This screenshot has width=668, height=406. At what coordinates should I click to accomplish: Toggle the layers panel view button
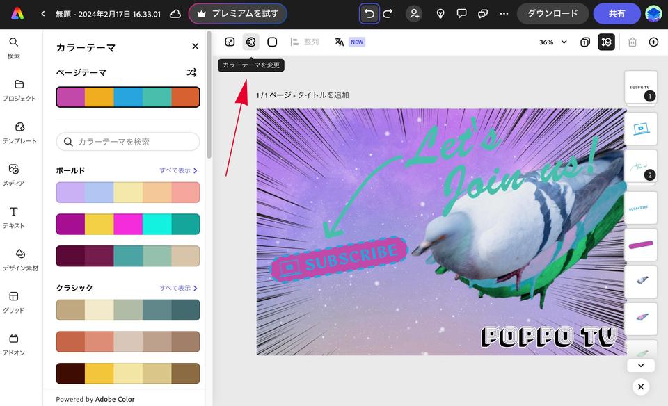point(606,42)
